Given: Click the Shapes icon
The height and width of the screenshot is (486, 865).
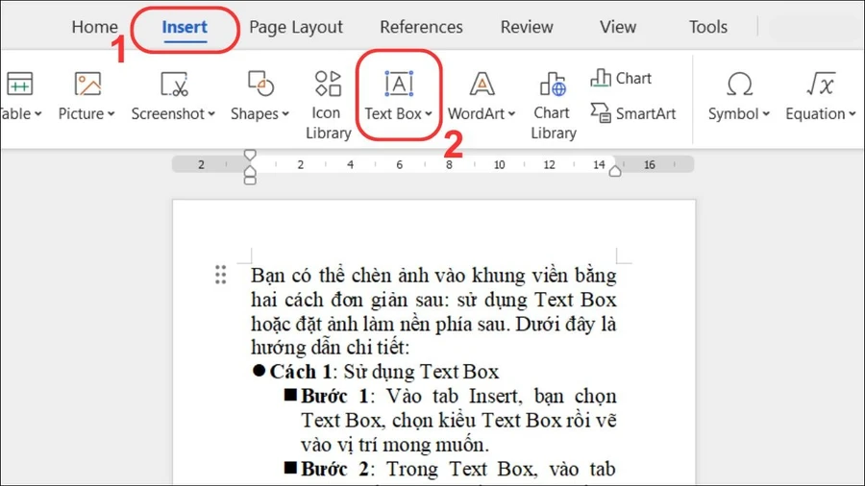Looking at the screenshot, I should coord(260,84).
